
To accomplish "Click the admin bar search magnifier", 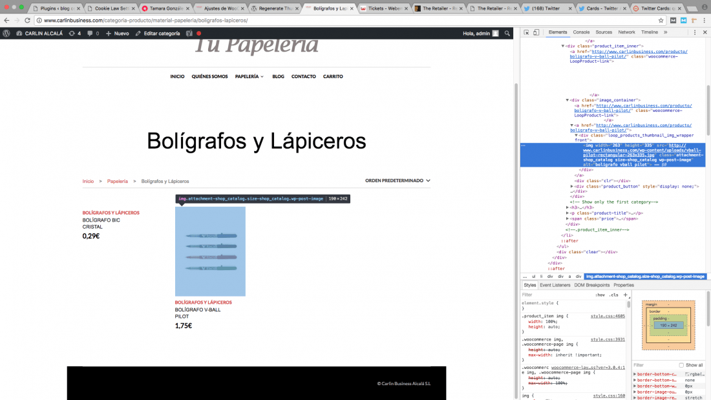I will click(507, 34).
